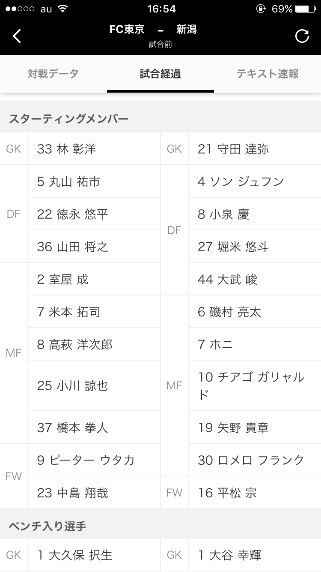Switch to the 対戦データ tab

(53, 74)
